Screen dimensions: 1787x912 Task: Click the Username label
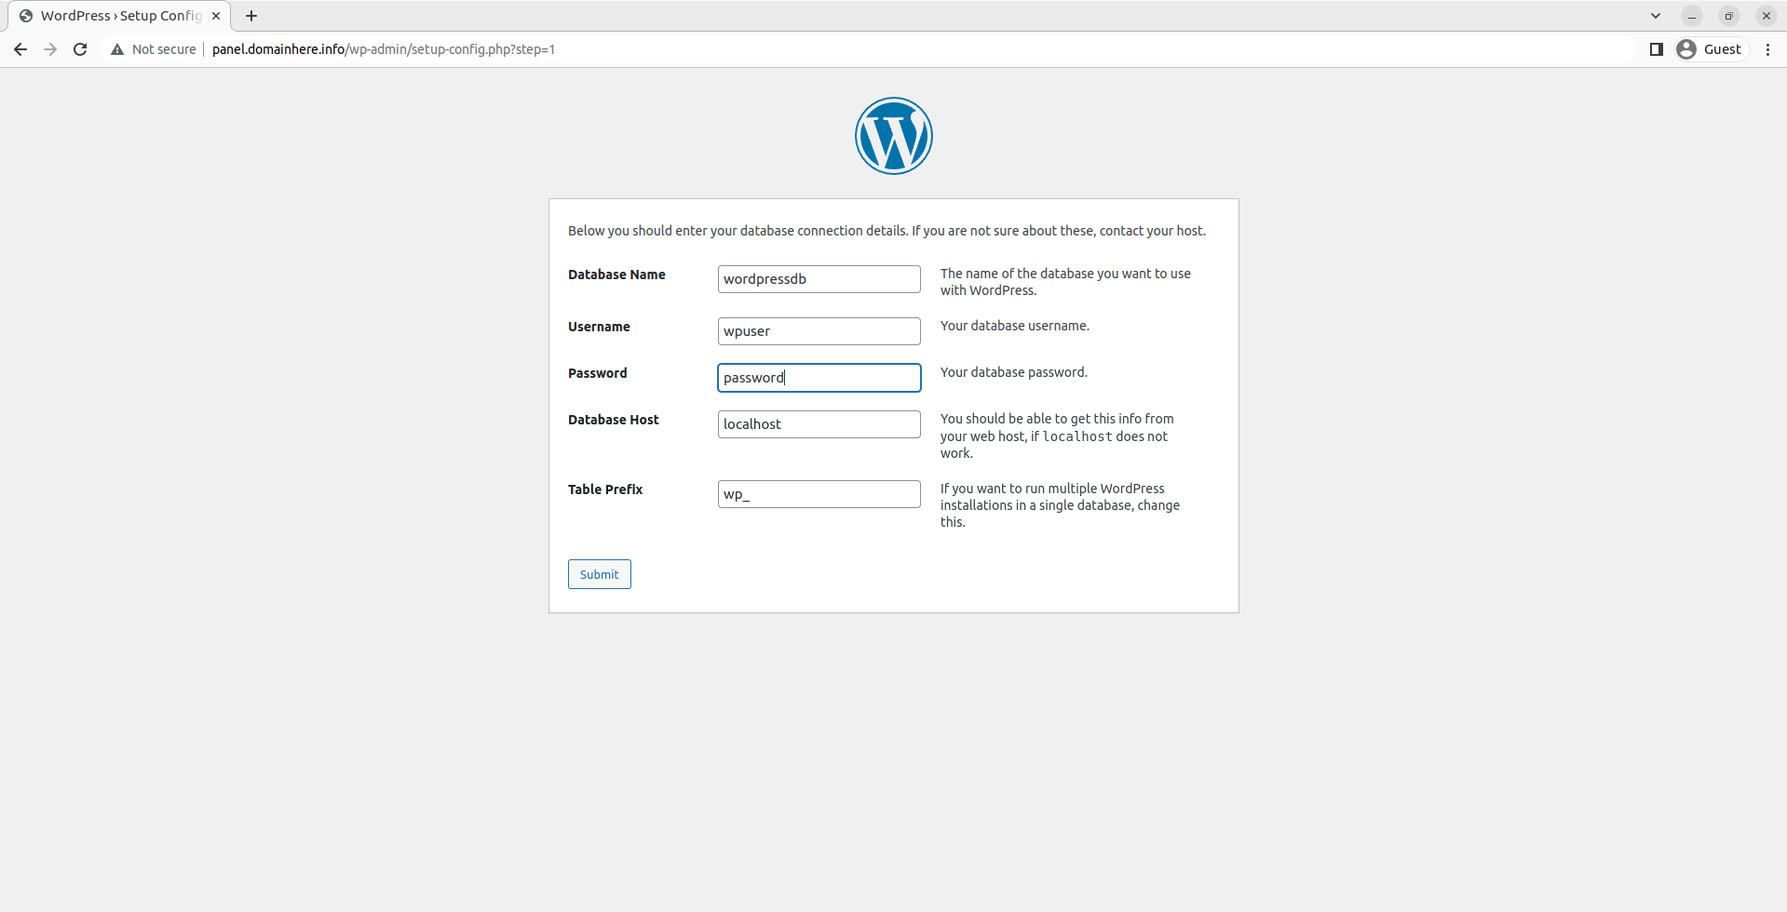[599, 327]
